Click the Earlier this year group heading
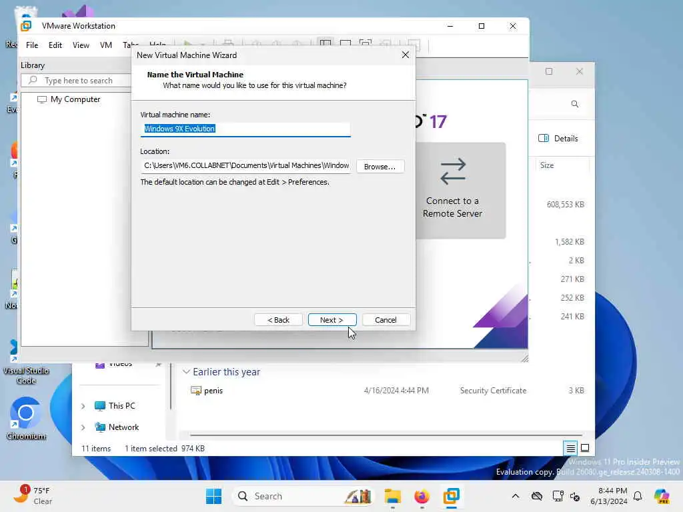 point(227,372)
